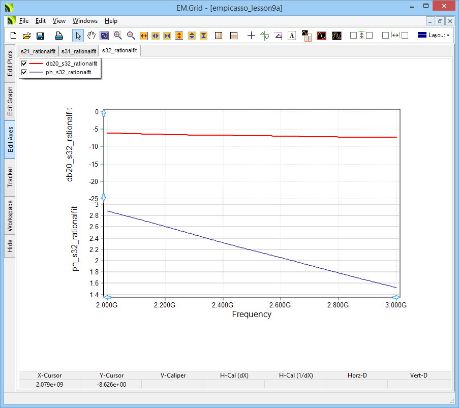Click the New file icon
This screenshot has height=408, width=459.
pos(14,36)
